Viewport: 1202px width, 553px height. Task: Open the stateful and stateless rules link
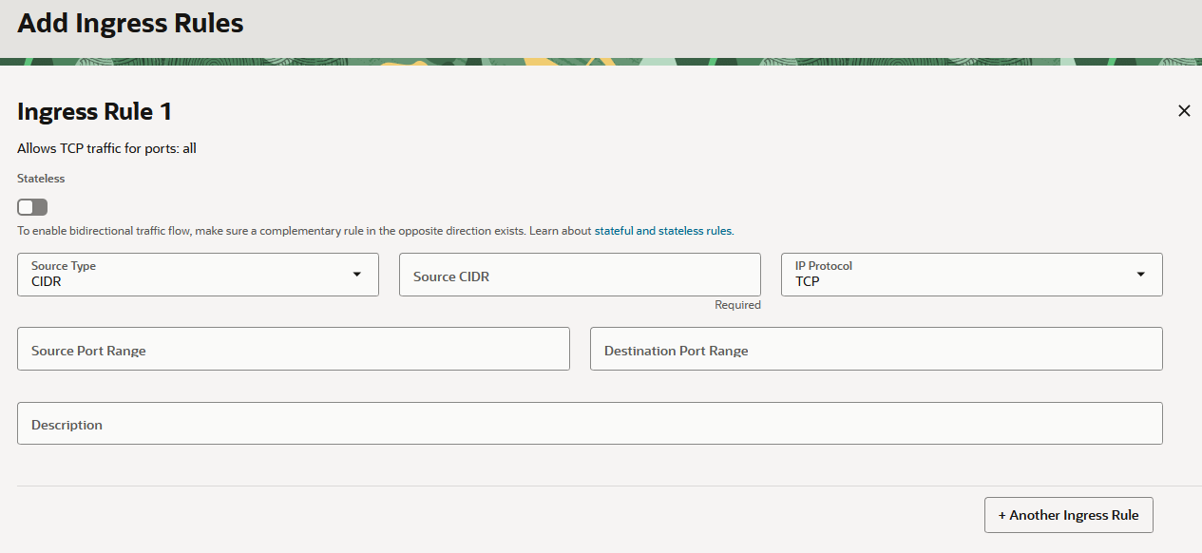pos(663,231)
